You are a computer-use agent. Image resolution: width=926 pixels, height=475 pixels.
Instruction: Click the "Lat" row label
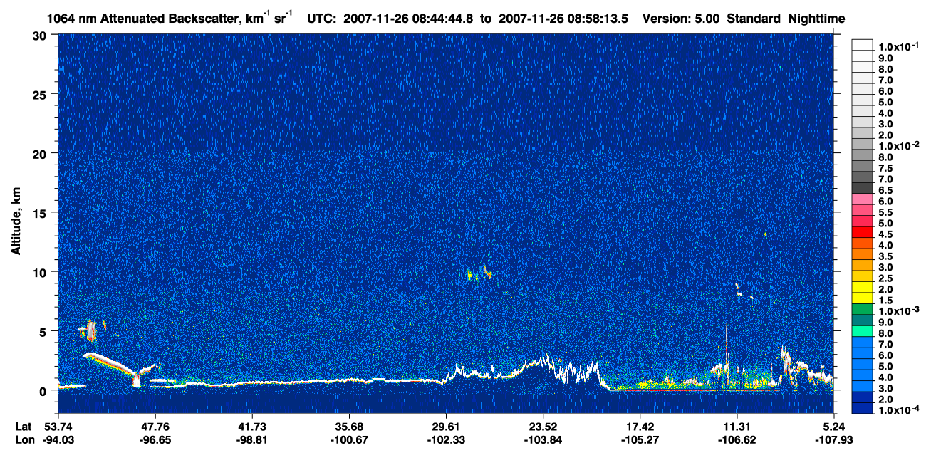[24, 427]
